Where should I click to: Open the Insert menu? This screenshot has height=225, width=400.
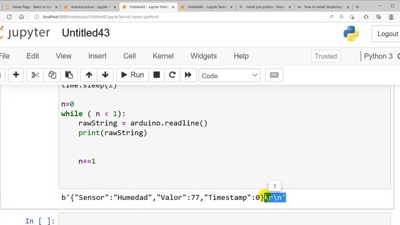(x=97, y=56)
